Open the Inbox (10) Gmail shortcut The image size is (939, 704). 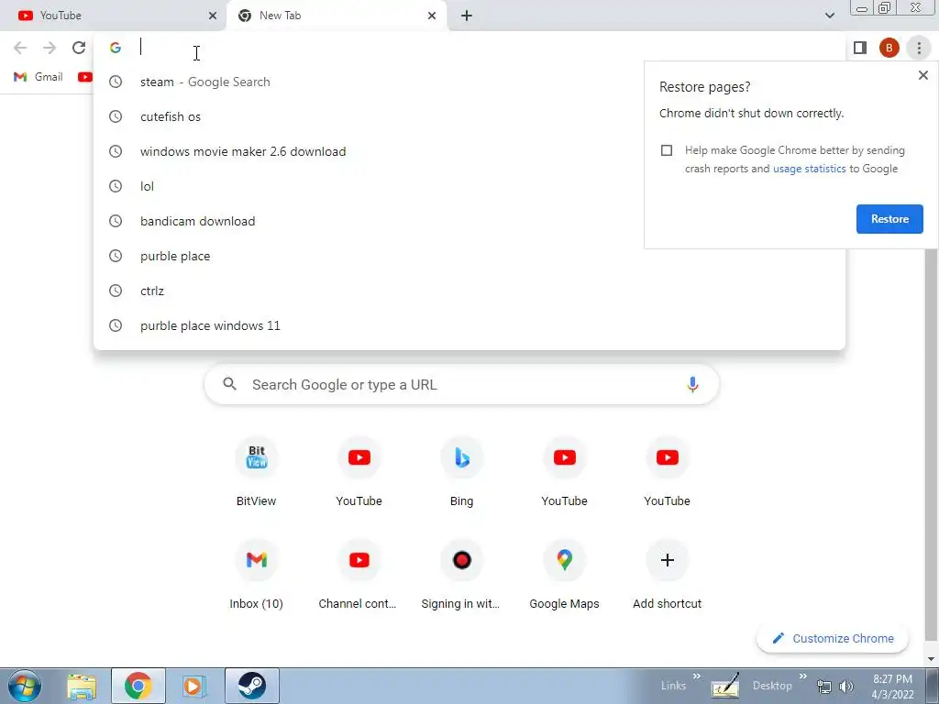[257, 576]
